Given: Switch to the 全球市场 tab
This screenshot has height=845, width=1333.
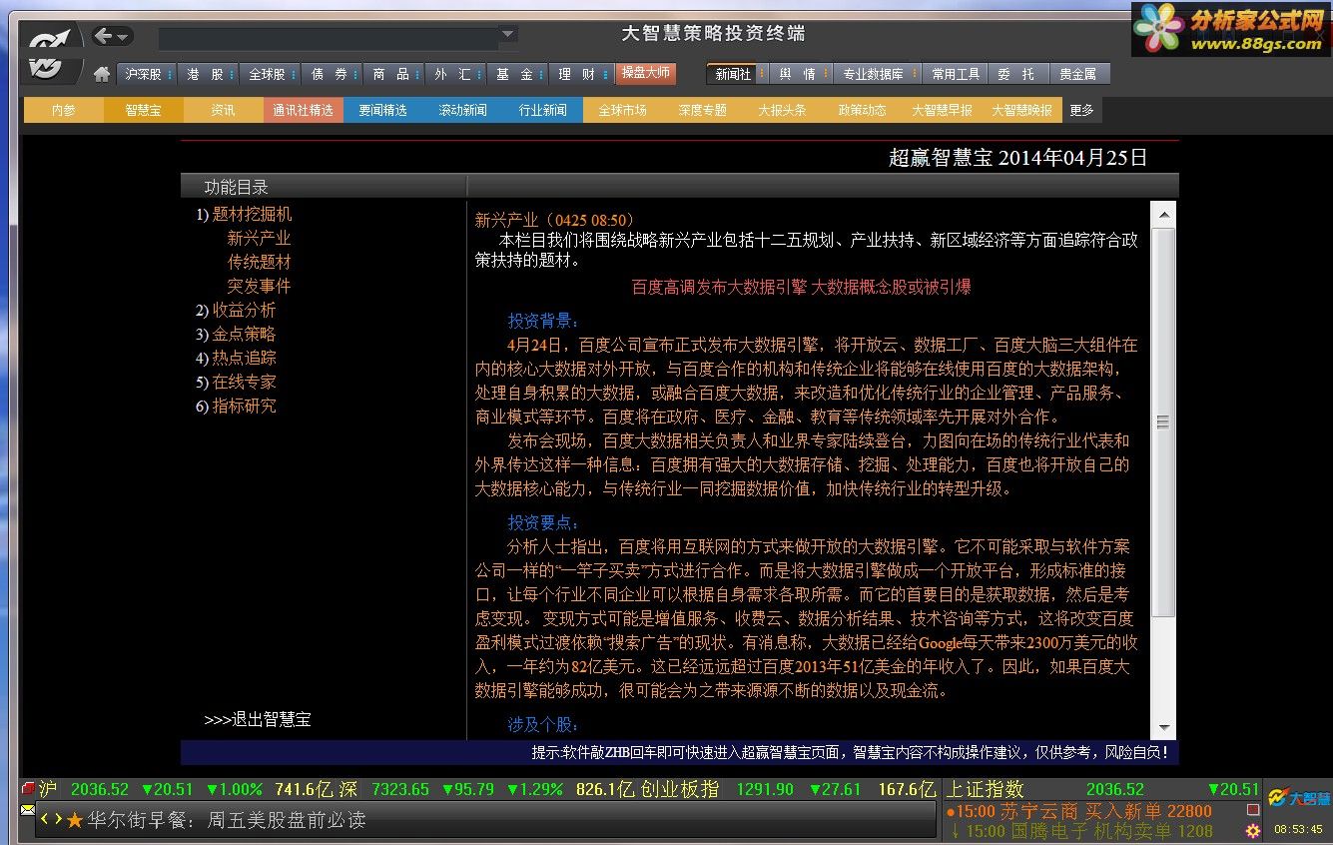Looking at the screenshot, I should pos(623,110).
